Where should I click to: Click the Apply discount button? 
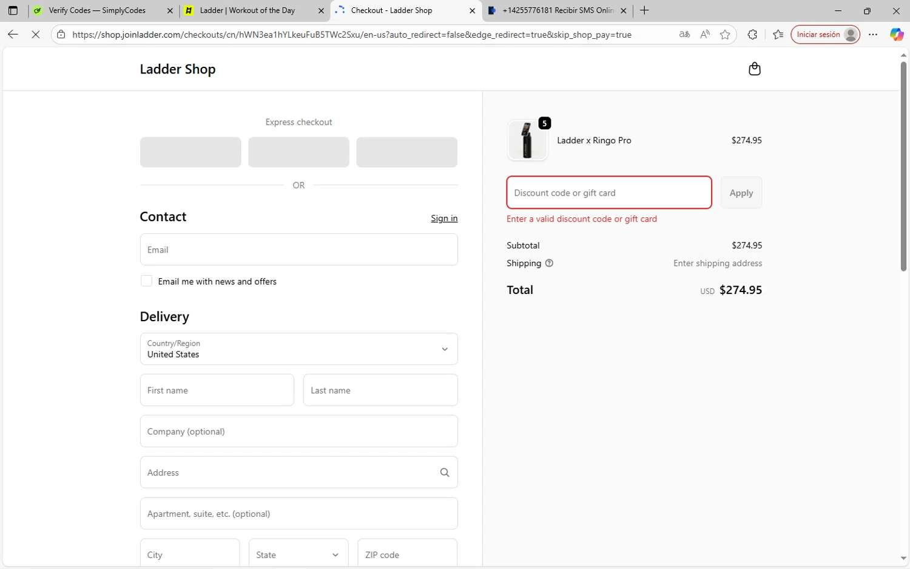[741, 193]
